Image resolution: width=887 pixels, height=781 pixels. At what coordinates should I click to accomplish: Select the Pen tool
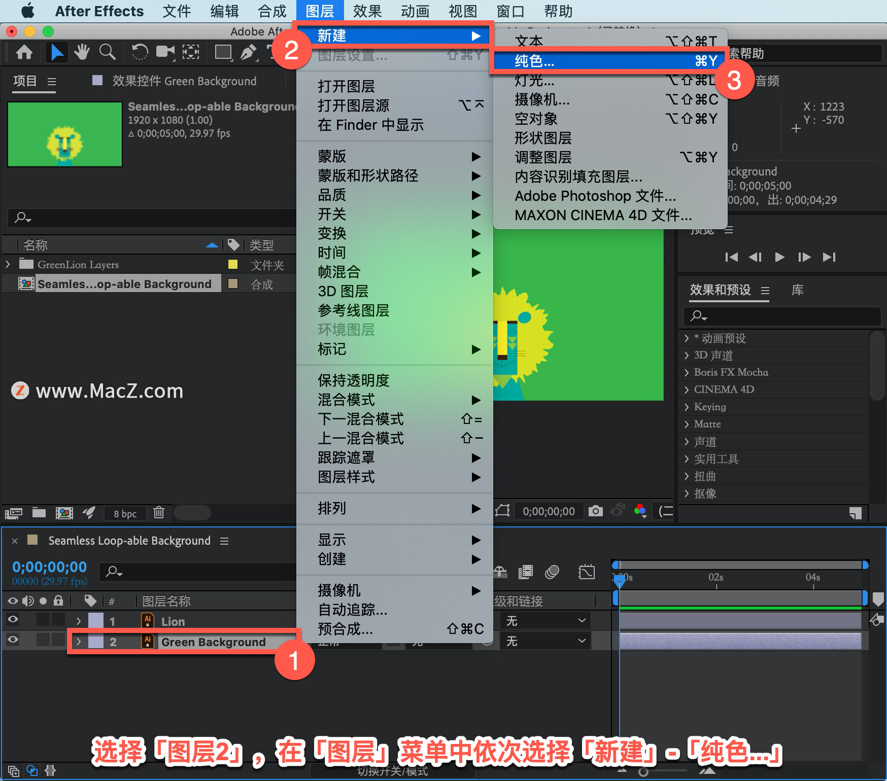[x=248, y=52]
